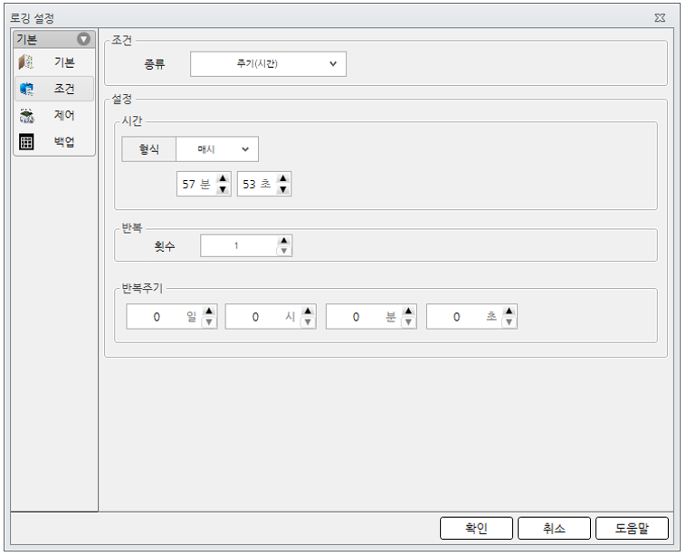Collapse the 기본 panel header arrow

83,39
